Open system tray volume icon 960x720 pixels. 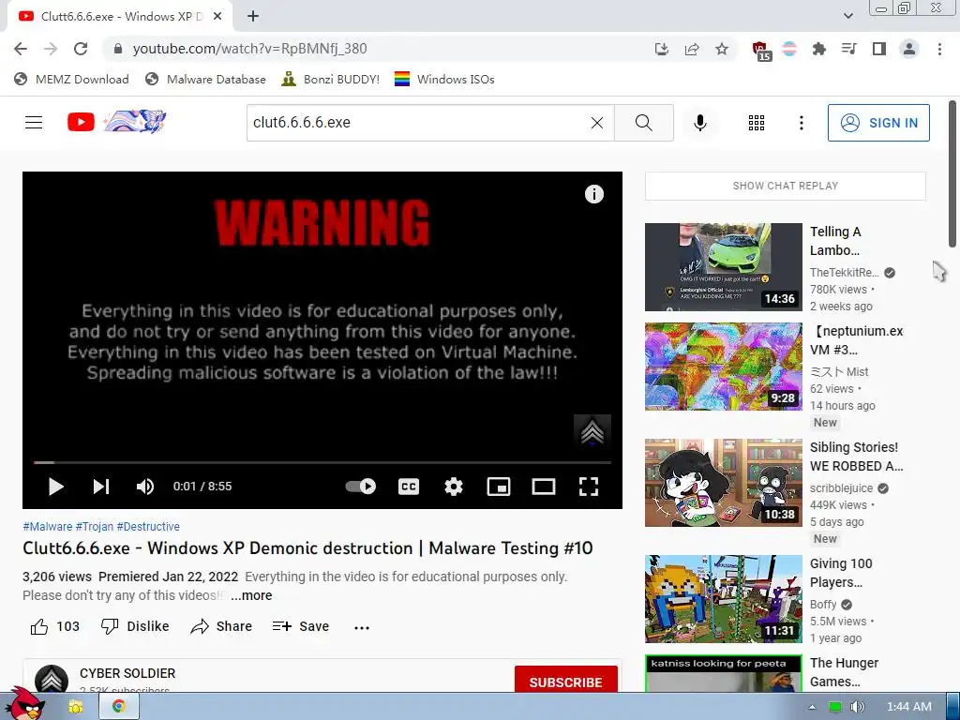857,707
